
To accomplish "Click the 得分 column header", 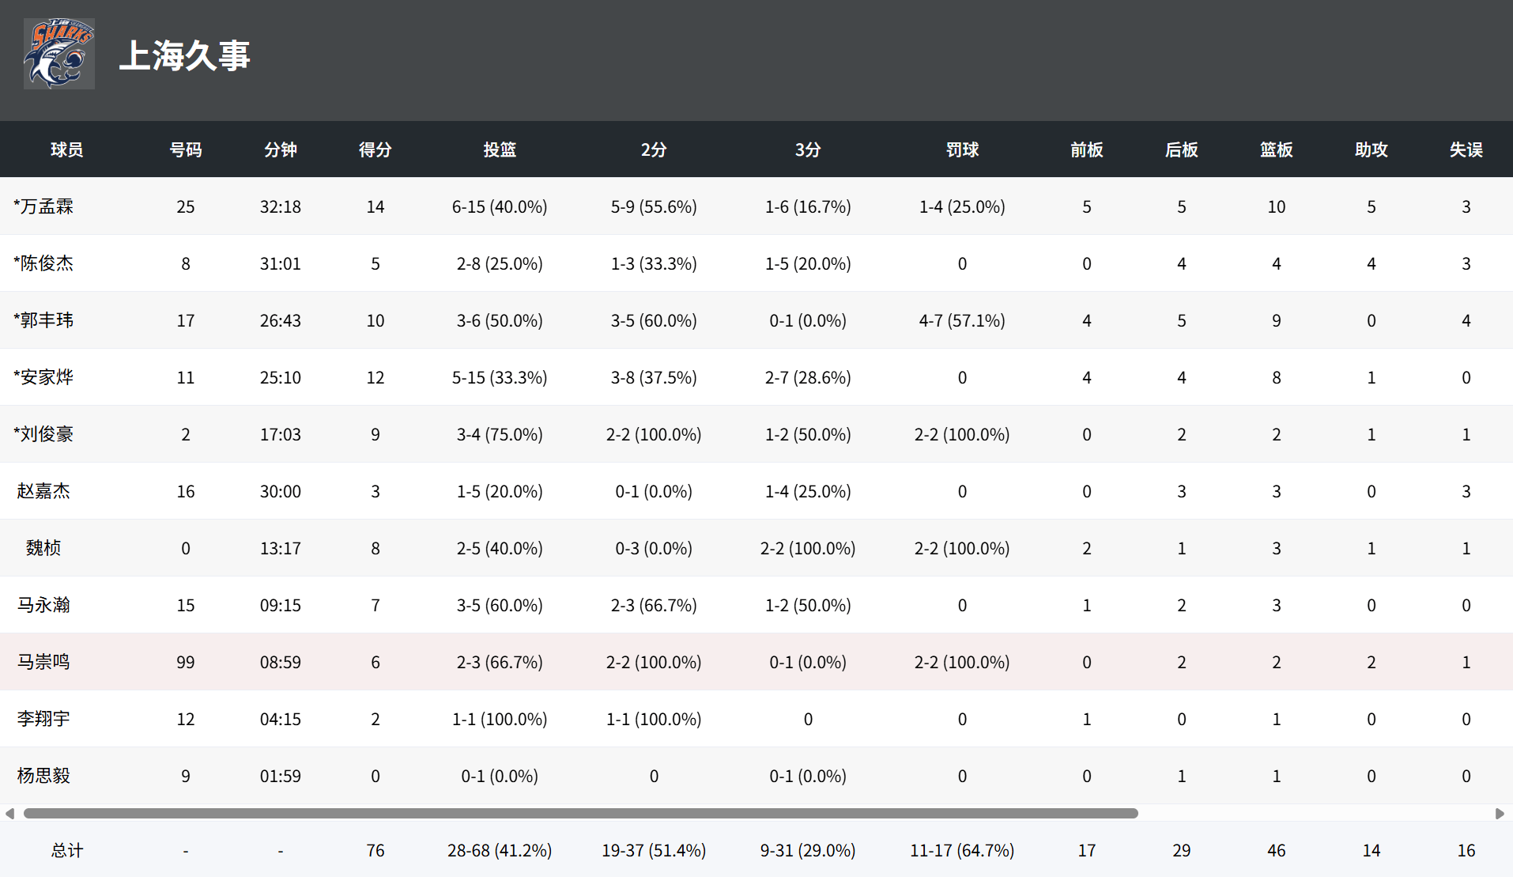I will point(375,149).
